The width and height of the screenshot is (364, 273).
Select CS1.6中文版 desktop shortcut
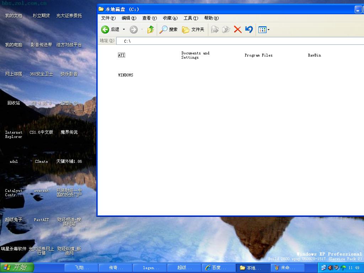click(x=41, y=132)
